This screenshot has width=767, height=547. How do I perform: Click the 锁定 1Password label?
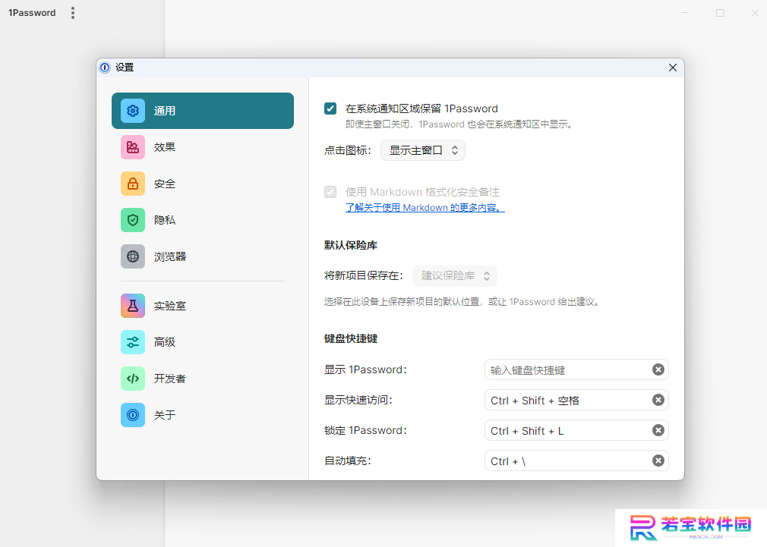365,431
